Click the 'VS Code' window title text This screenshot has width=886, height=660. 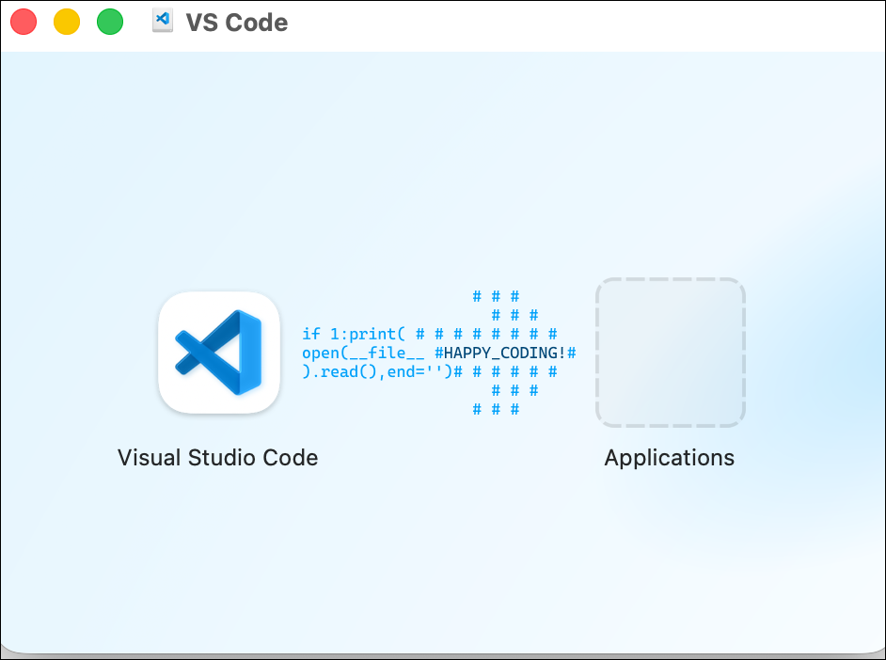tap(237, 23)
